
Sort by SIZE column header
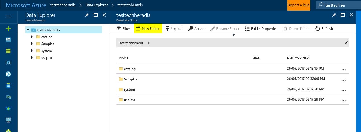click(x=256, y=58)
